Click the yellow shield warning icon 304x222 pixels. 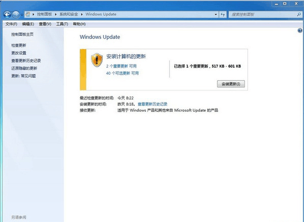point(97,60)
